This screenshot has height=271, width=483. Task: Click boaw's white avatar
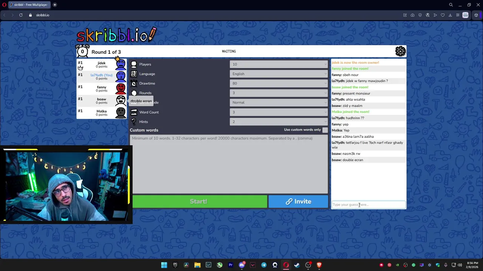tap(120, 100)
